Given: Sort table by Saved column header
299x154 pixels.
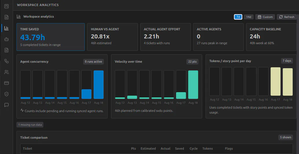Looking at the screenshot, I should (x=180, y=149).
